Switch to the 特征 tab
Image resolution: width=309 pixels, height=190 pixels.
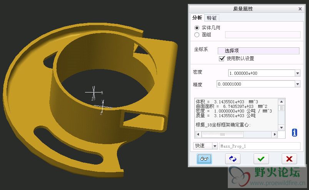coord(212,18)
